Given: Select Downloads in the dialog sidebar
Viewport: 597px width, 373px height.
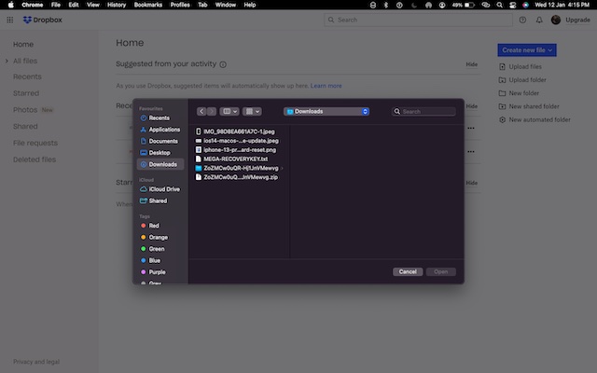Looking at the screenshot, I should (160, 164).
